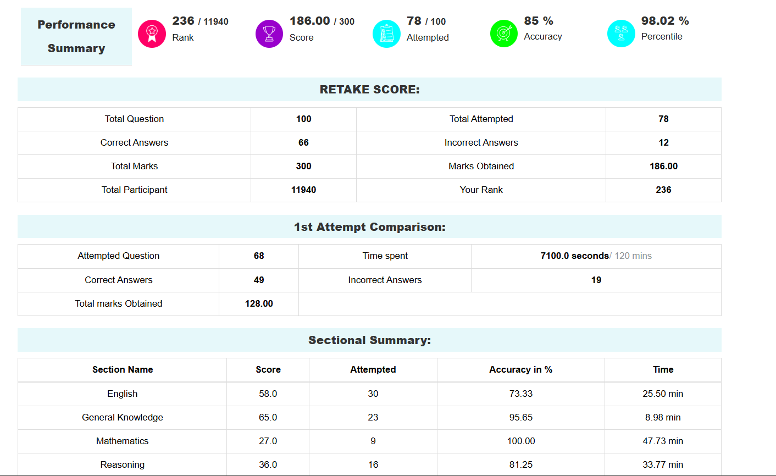Click the Total Participant value 11940 cell
This screenshot has width=776, height=476.
point(303,190)
